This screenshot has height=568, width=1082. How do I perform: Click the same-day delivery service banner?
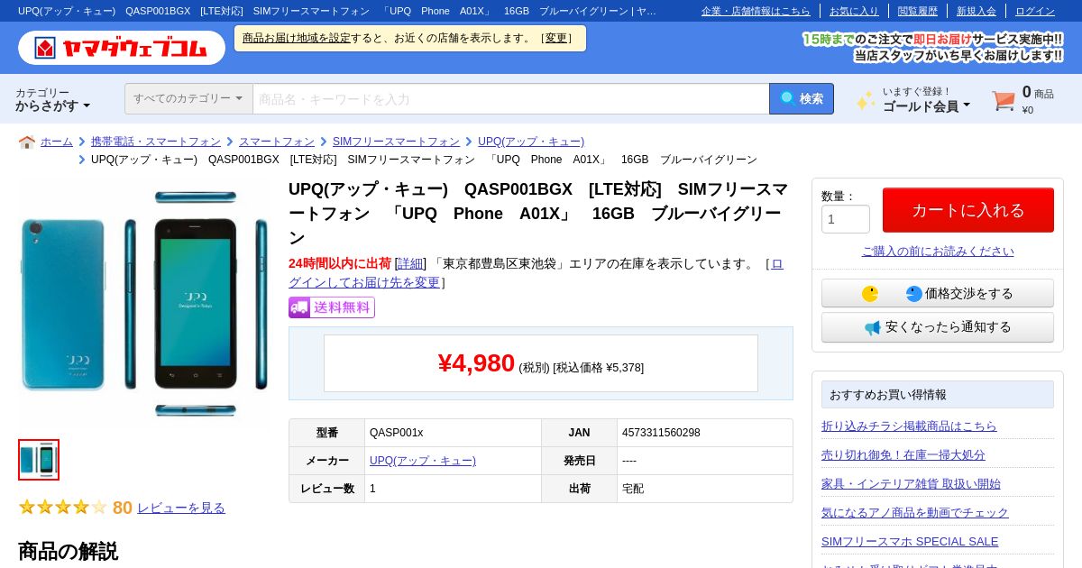click(x=932, y=47)
